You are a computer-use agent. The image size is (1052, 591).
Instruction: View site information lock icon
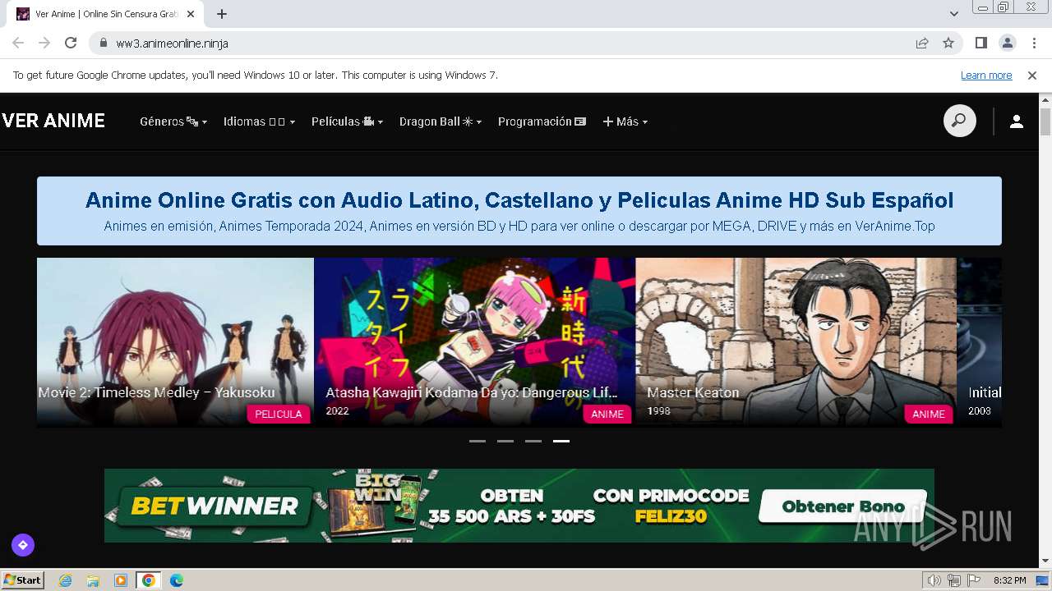(x=104, y=43)
